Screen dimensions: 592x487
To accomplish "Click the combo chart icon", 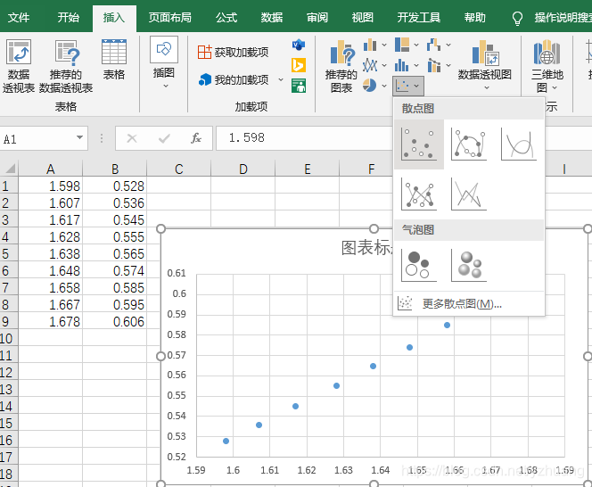I will [x=434, y=65].
